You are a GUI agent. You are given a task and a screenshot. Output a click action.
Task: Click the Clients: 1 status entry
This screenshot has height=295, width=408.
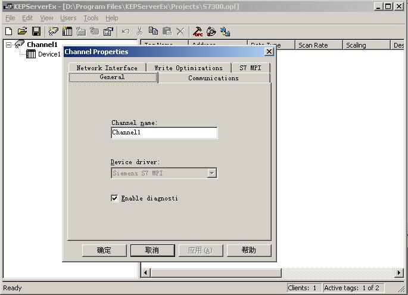click(x=304, y=288)
